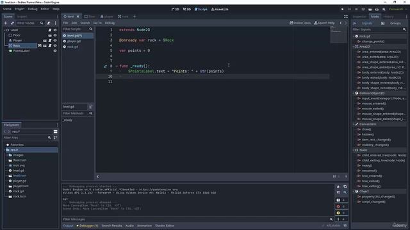Select rock.tscn in FileSystem
The height and width of the screenshot is (230, 410).
pyautogui.click(x=19, y=196)
